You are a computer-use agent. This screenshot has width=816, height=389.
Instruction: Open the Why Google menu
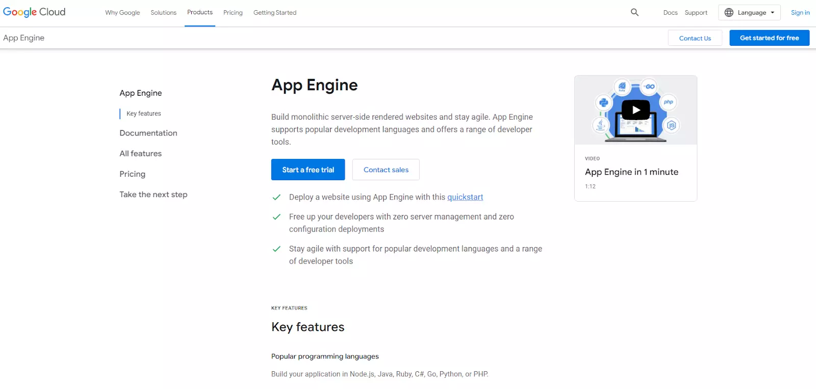[x=122, y=12]
